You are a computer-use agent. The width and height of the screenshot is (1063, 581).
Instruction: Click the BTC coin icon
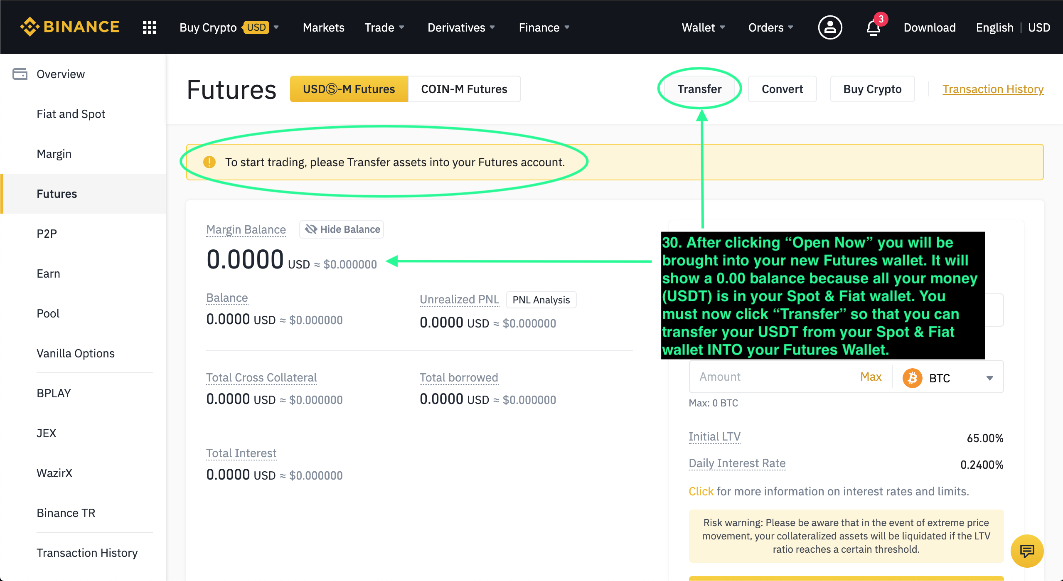click(x=912, y=378)
